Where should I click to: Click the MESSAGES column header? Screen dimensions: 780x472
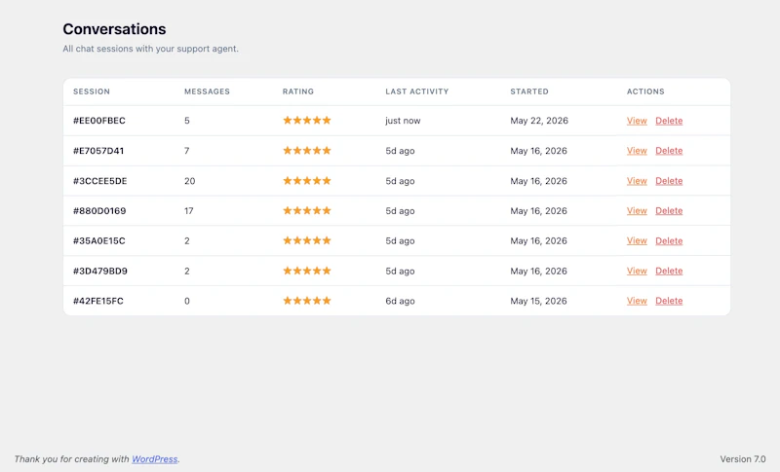207,91
